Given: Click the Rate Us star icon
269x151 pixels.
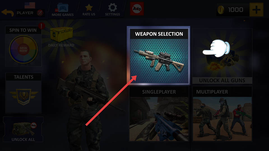Looking at the screenshot, I should click(89, 7).
